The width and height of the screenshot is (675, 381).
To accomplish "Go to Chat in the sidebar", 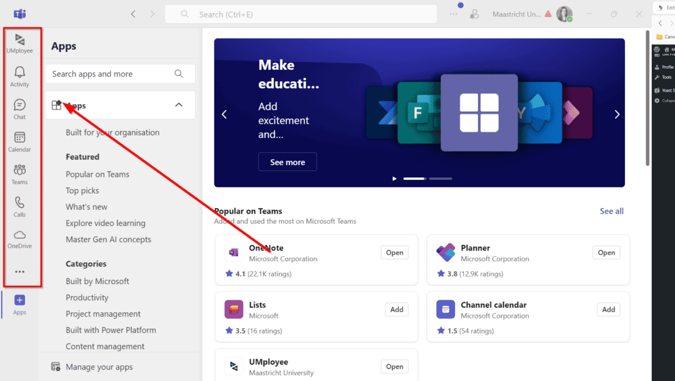I will (x=19, y=109).
